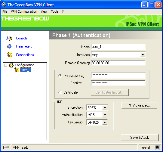Open the Tools menu
The image size is (163, 152).
[55, 11]
